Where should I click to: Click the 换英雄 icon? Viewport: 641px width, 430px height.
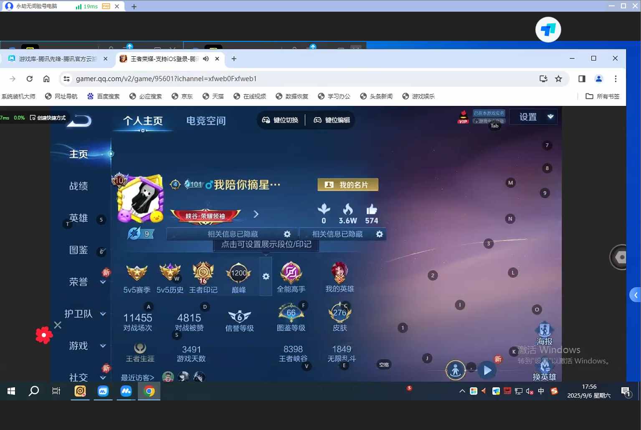(x=545, y=367)
